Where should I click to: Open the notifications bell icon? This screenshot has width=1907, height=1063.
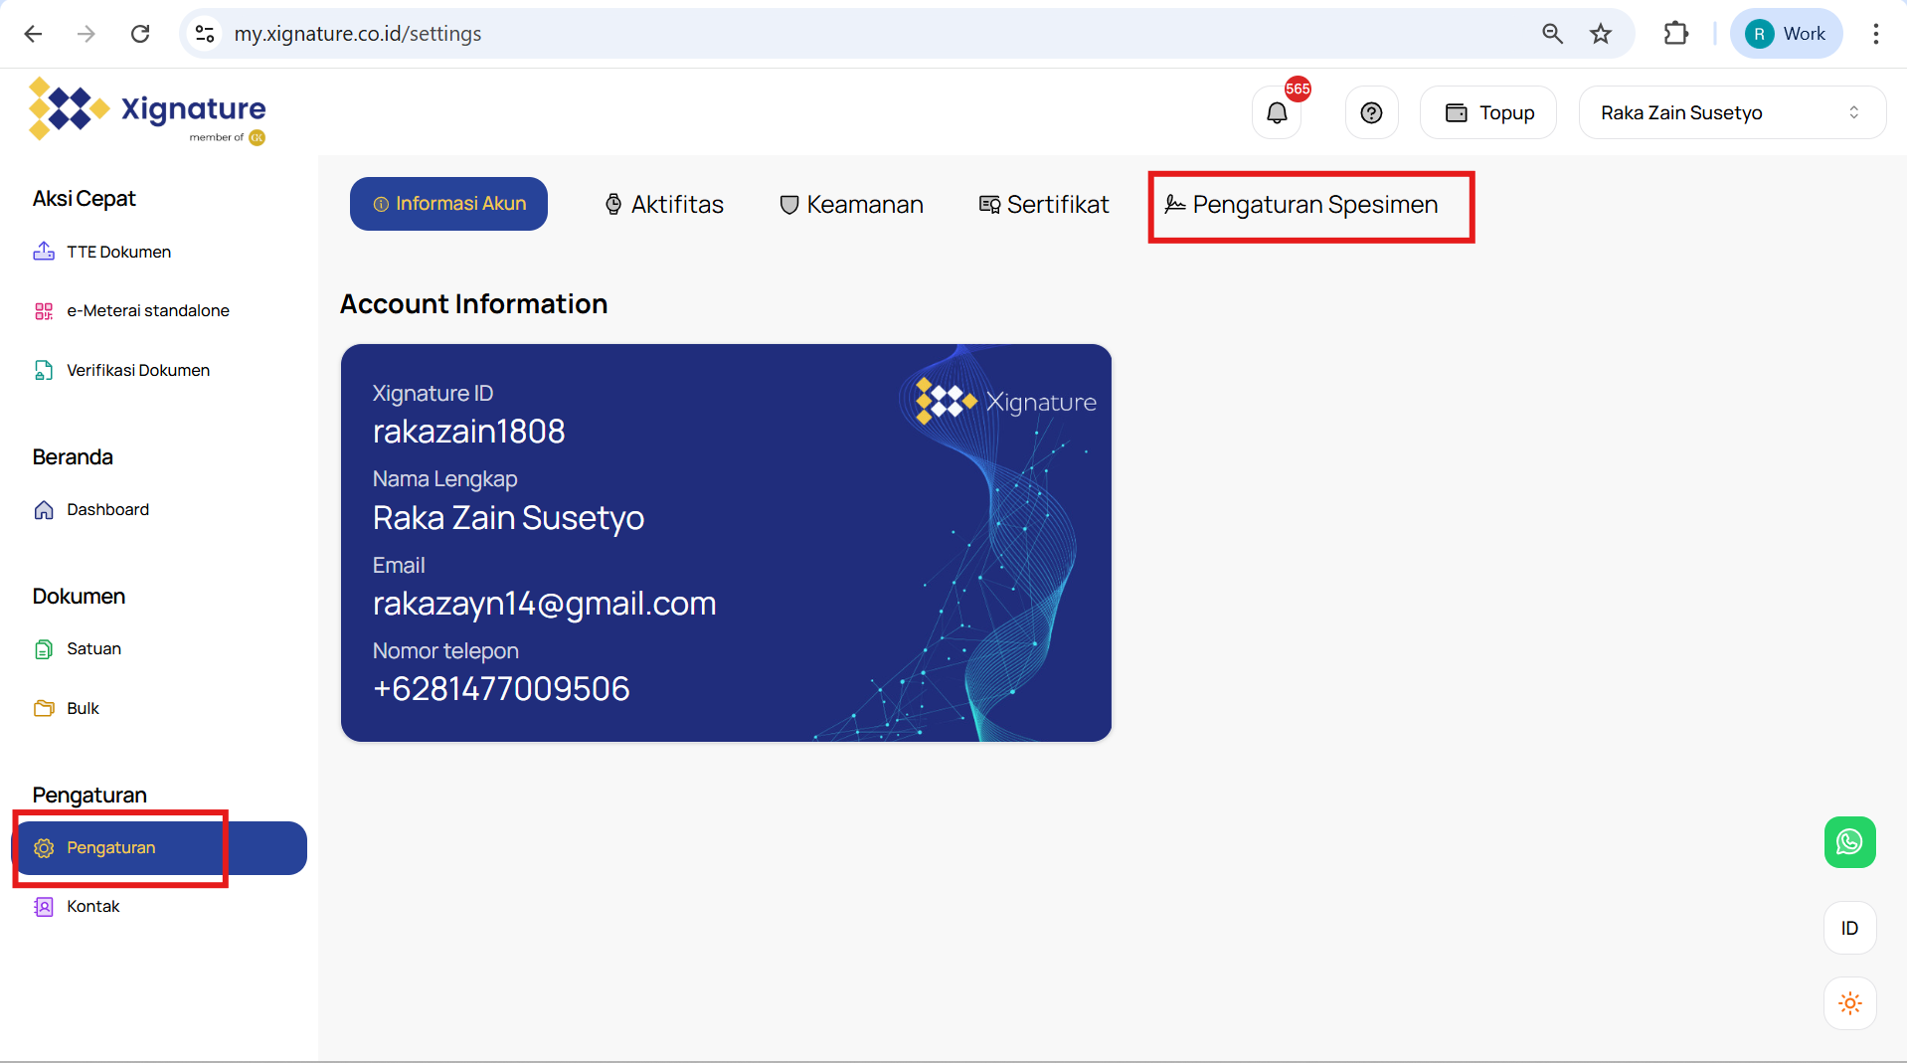tap(1277, 113)
